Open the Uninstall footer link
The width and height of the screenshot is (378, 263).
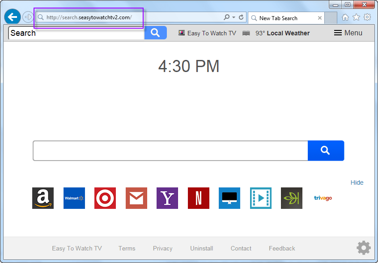pyautogui.click(x=202, y=248)
